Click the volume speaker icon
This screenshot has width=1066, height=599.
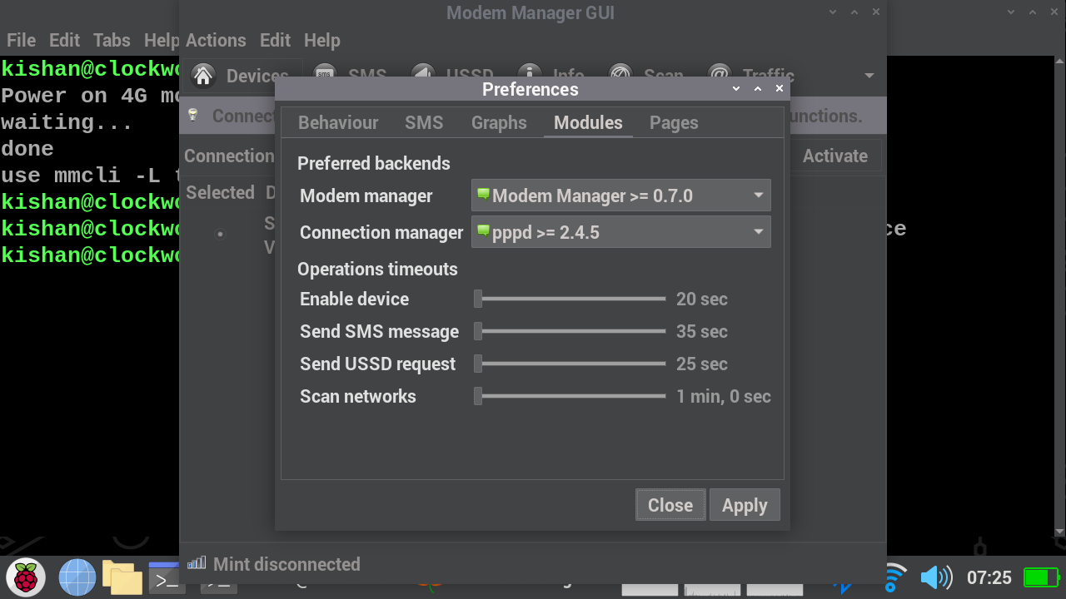pyautogui.click(x=935, y=577)
